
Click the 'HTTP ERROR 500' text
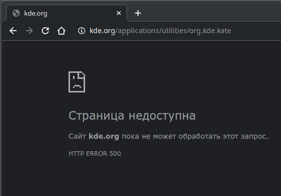pos(95,154)
